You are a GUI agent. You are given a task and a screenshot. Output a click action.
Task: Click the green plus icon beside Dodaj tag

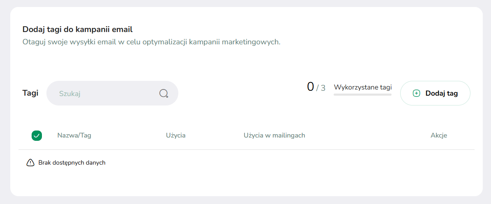click(417, 93)
